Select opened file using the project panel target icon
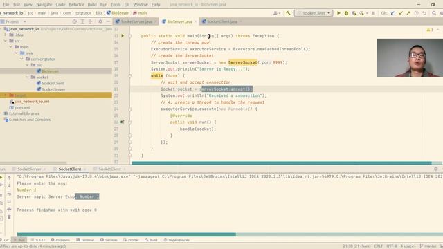 74,21
